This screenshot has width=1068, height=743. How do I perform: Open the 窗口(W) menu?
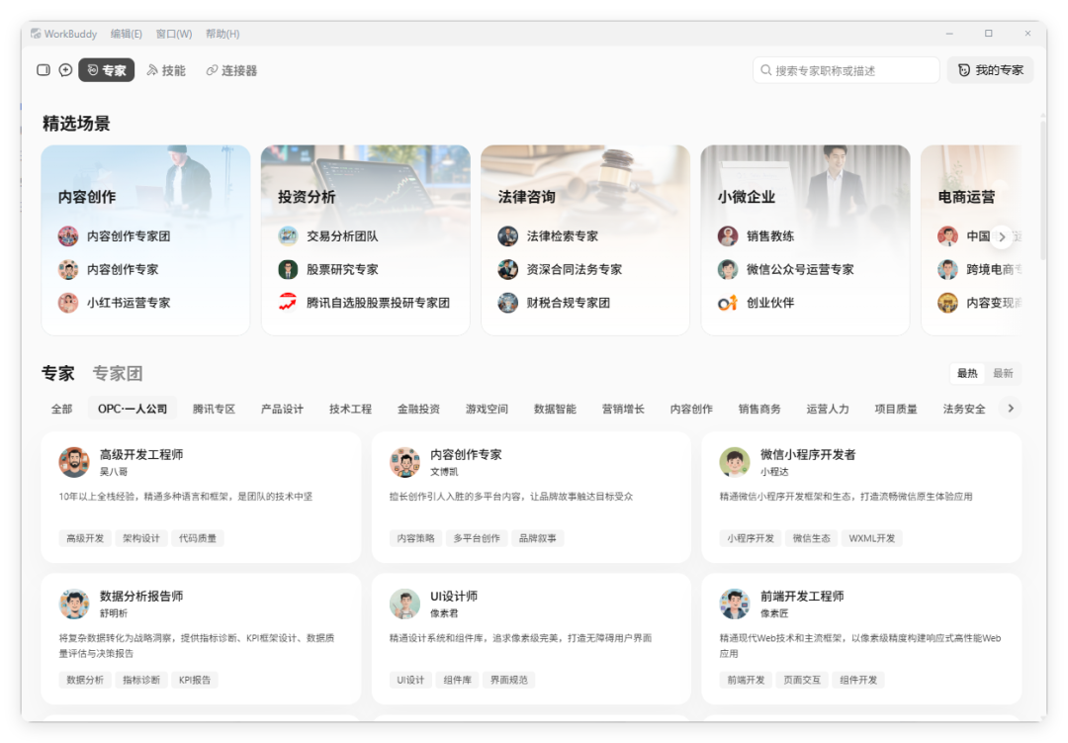pyautogui.click(x=174, y=34)
